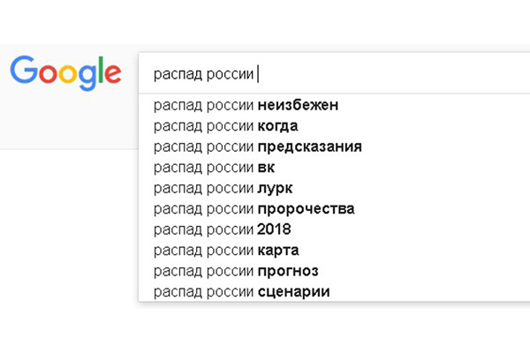Click the bold word 'неизбежен' in suggestions

tap(298, 106)
